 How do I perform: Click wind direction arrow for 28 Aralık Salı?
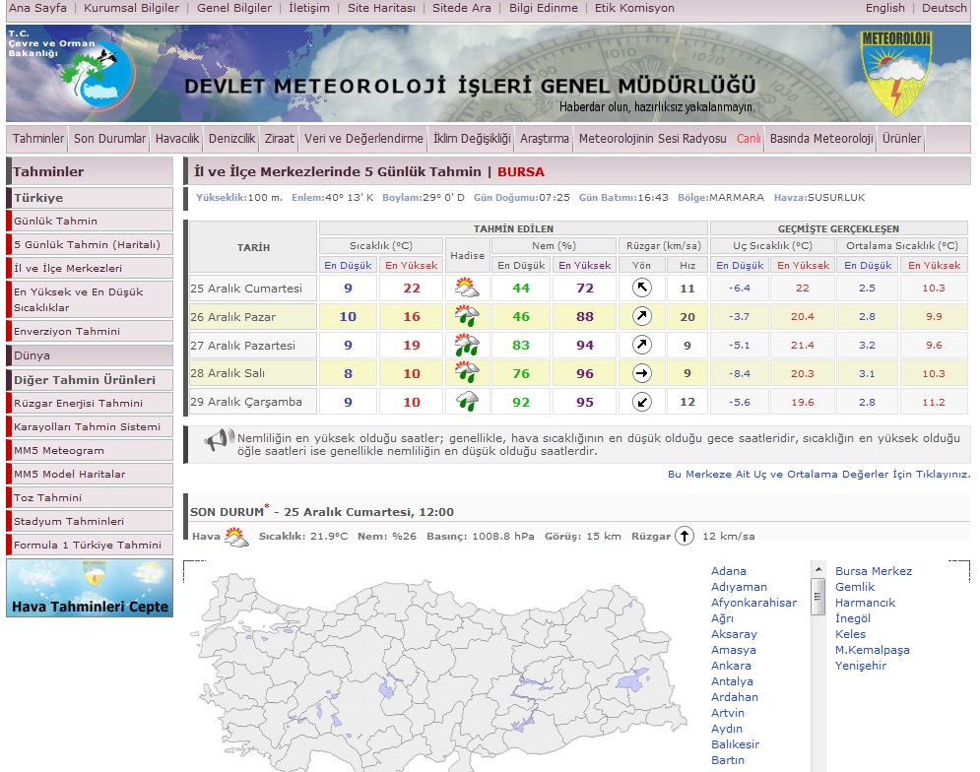(x=642, y=373)
